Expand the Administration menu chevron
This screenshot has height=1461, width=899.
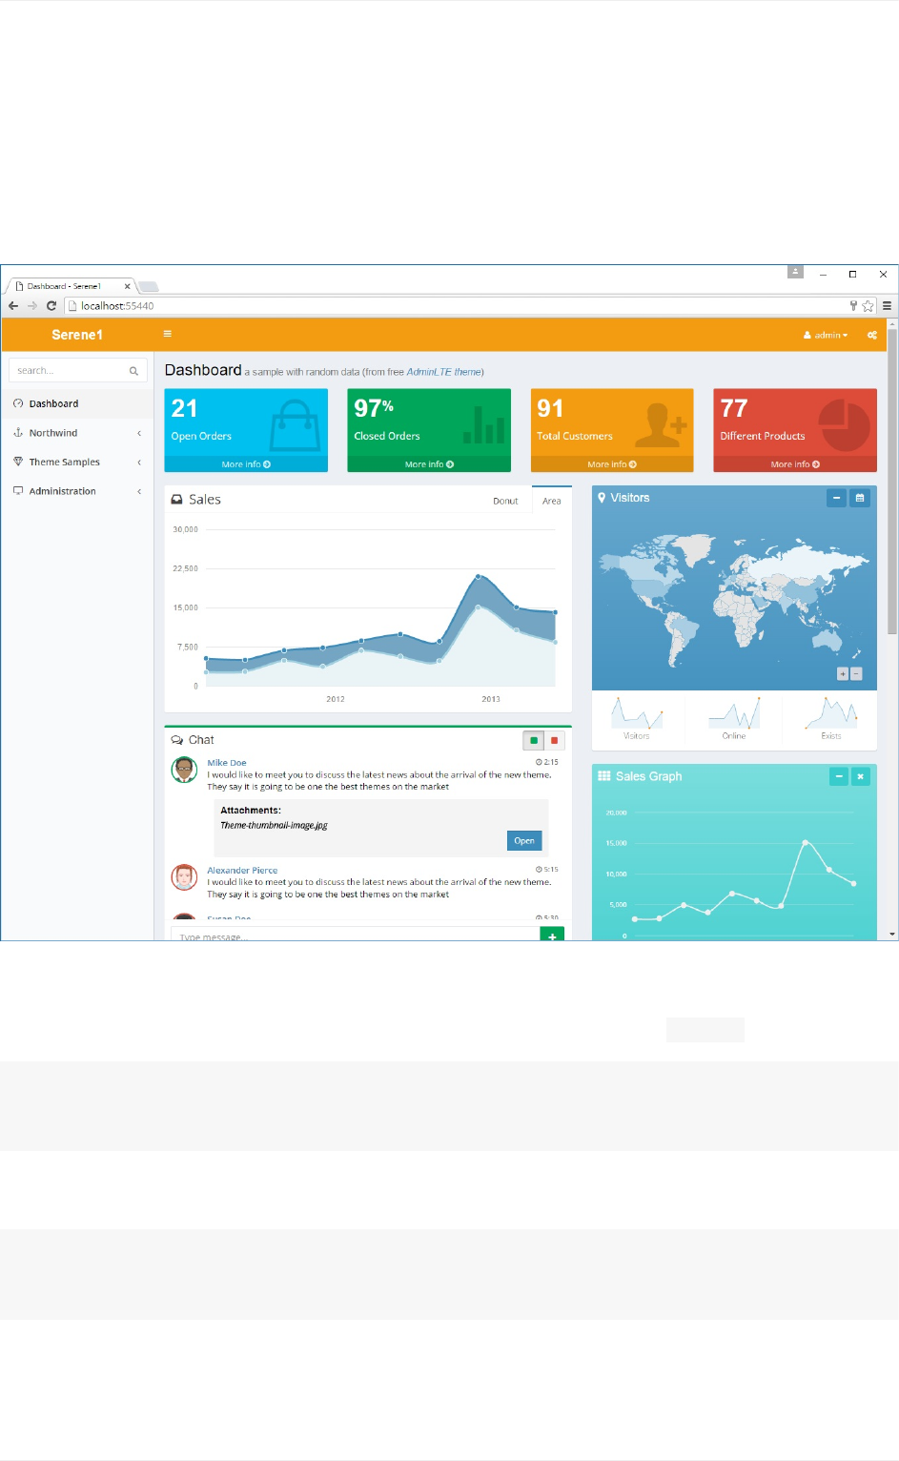[x=139, y=491]
